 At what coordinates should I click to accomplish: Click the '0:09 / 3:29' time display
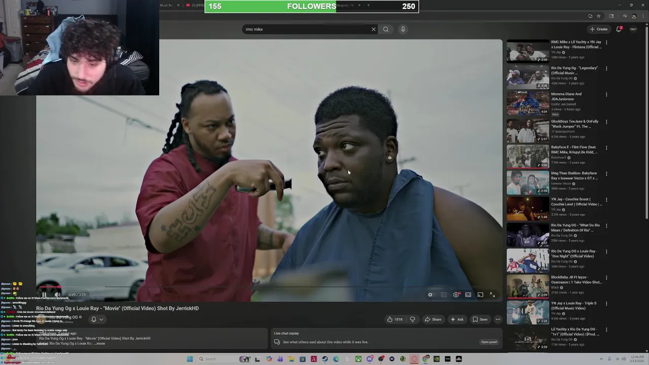(x=77, y=295)
